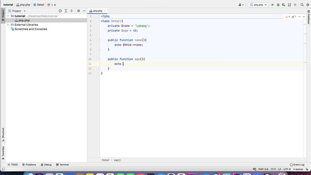Click the Select Opened File target icon
This screenshot has height=175, width=311.
[x=60, y=11]
